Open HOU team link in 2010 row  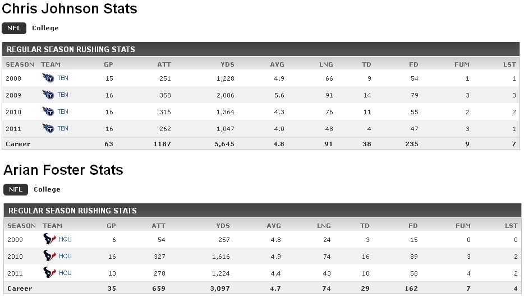(x=65, y=256)
